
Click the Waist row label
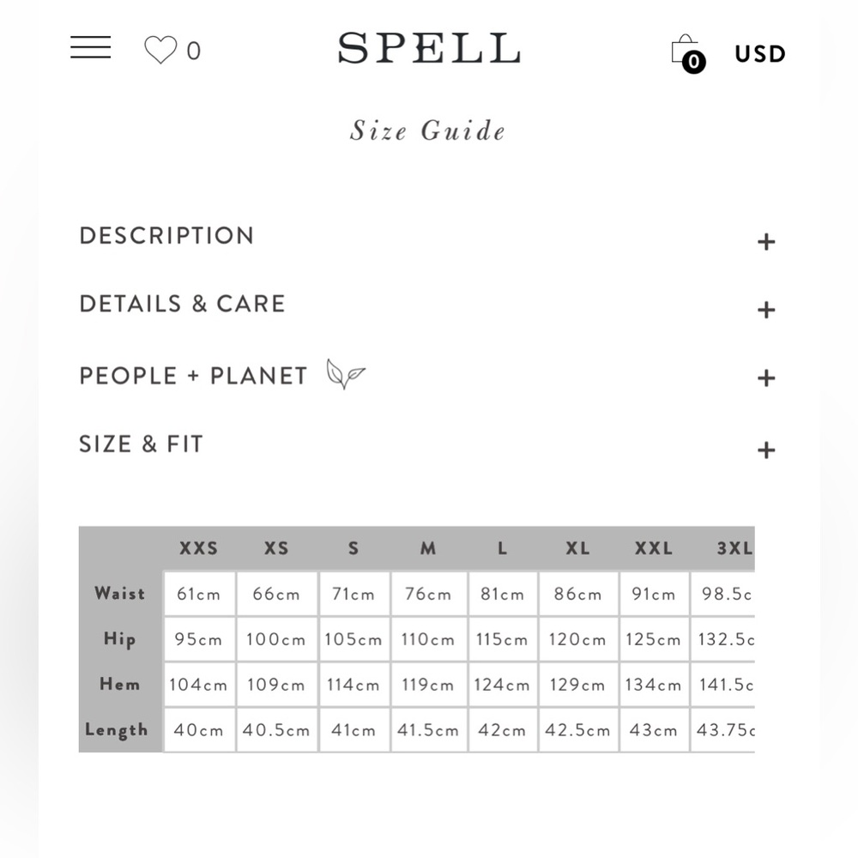[x=120, y=593]
